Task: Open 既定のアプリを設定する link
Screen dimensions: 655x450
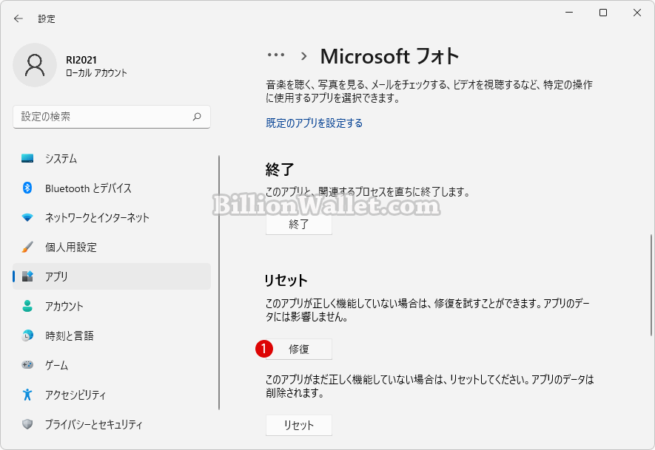Action: point(314,123)
